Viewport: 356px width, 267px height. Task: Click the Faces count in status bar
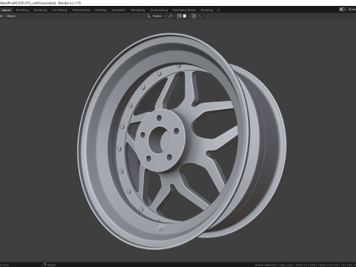[x=329, y=265]
